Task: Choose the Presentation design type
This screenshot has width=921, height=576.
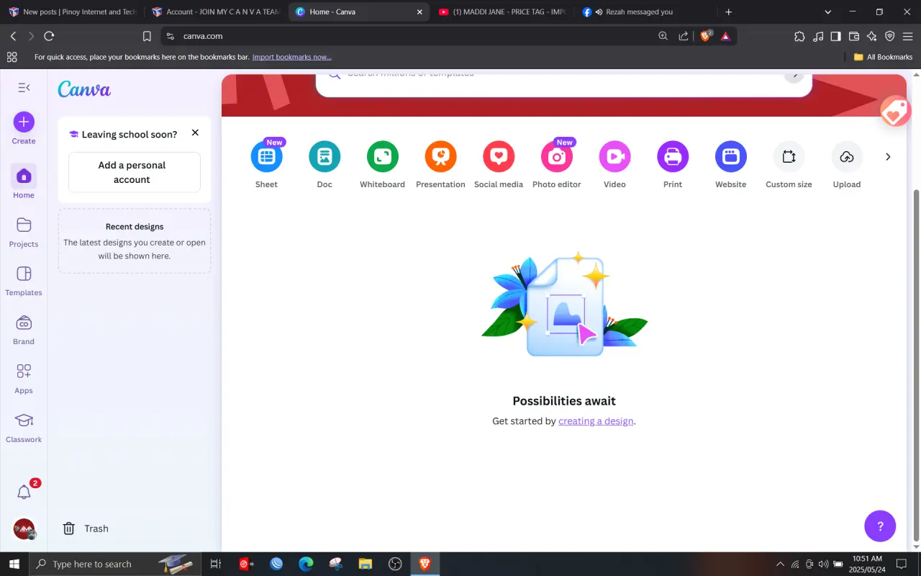Action: point(440,157)
